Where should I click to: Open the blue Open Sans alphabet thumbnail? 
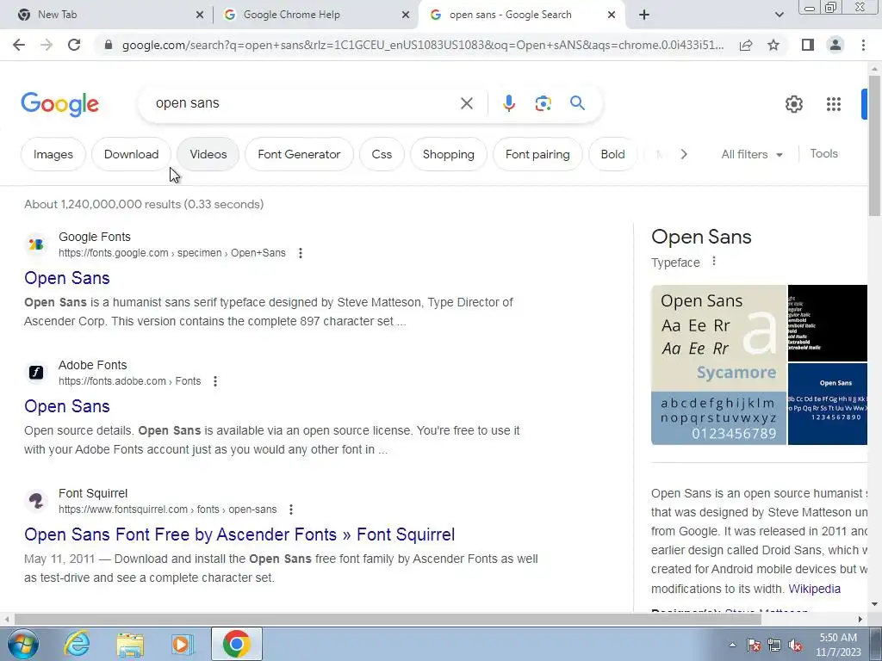click(x=828, y=405)
